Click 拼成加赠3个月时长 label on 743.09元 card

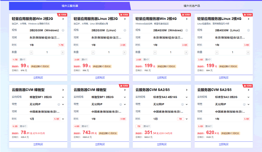pyautogui.click(x=108, y=133)
